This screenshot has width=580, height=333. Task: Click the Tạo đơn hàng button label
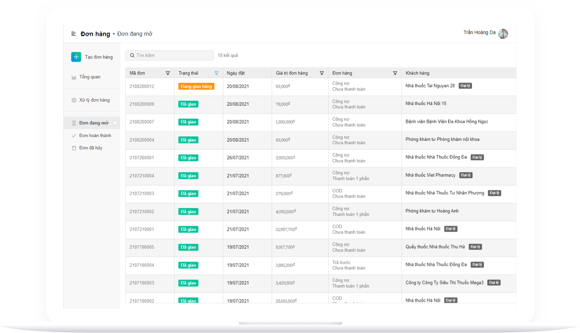(99, 57)
